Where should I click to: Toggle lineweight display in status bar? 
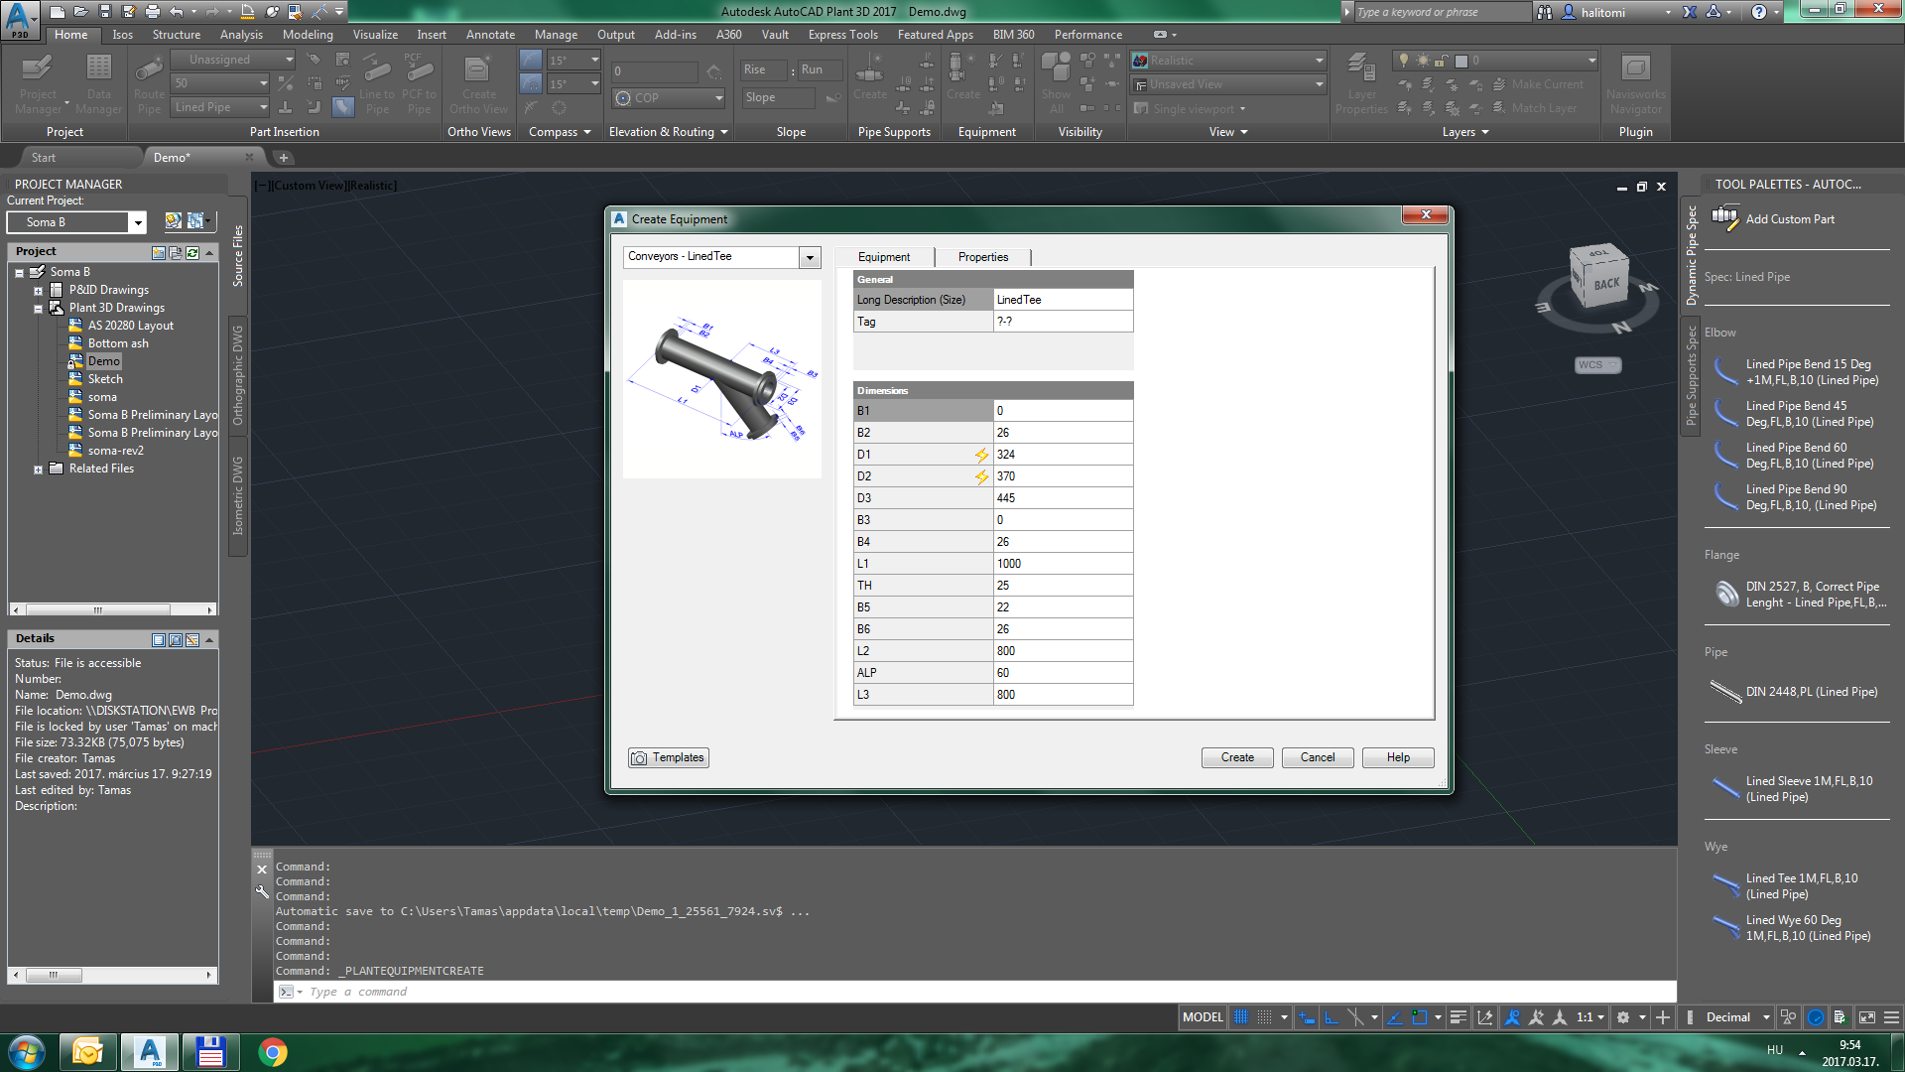coord(1458,1017)
